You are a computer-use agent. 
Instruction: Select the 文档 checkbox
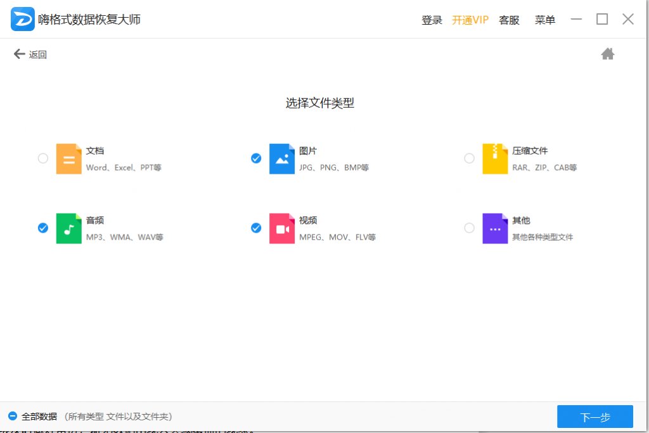pos(42,158)
